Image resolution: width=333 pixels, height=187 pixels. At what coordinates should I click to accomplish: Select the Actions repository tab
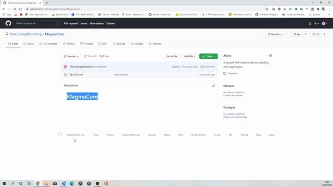click(x=69, y=44)
